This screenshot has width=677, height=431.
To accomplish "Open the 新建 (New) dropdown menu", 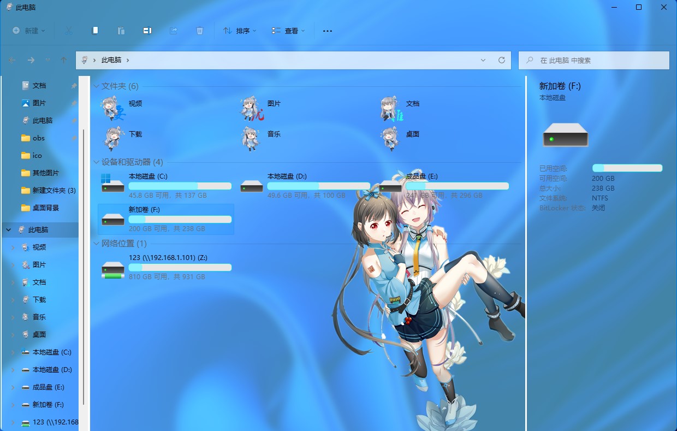I will pos(29,31).
